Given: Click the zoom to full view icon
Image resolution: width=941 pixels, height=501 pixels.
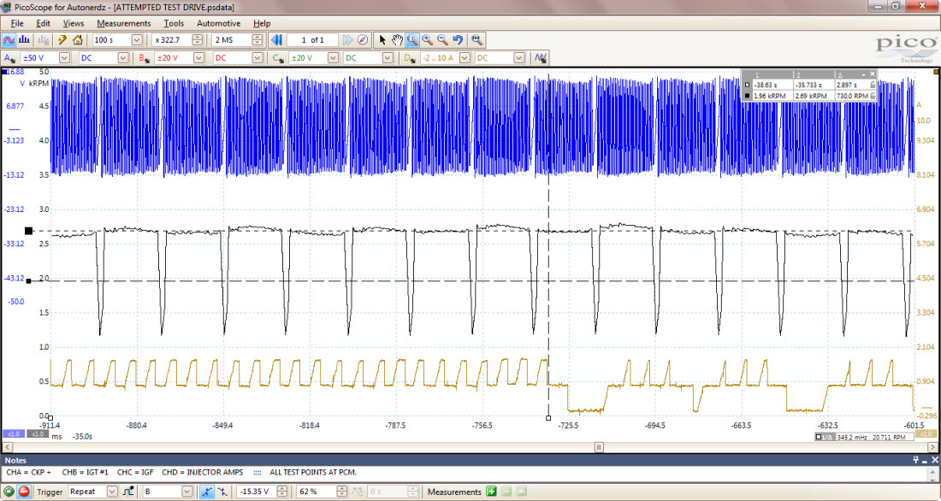Looking at the screenshot, I should pos(477,40).
